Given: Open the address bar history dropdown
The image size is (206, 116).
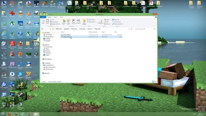Looking at the screenshot, I should coord(129,29).
